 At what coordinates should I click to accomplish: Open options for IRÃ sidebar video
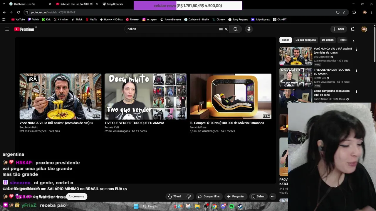(356, 49)
